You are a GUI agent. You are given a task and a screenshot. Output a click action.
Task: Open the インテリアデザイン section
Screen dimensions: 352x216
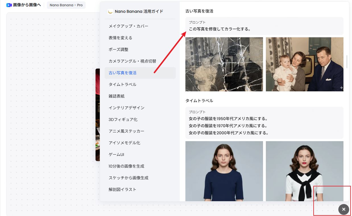point(126,108)
